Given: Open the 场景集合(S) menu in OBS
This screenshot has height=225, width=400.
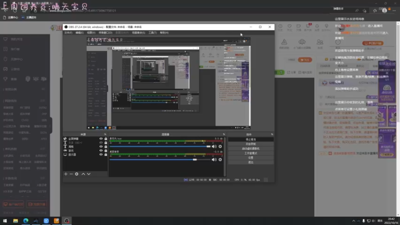Looking at the screenshot, I should tap(138, 32).
